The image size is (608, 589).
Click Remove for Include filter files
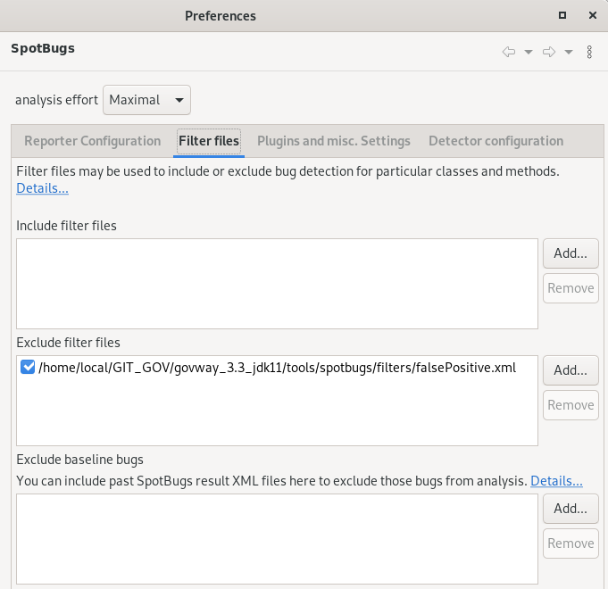pos(571,288)
